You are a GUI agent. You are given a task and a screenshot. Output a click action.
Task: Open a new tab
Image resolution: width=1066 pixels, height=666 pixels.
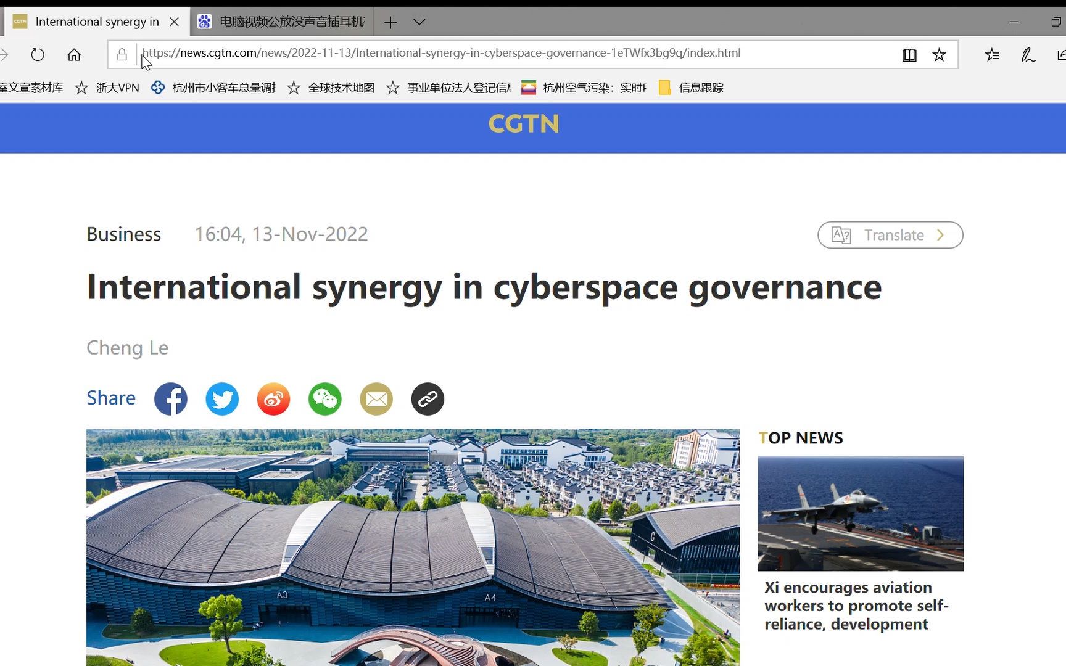[390, 23]
